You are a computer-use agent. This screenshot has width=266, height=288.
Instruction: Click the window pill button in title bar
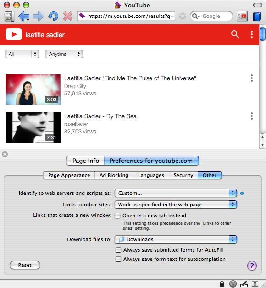(258, 5)
